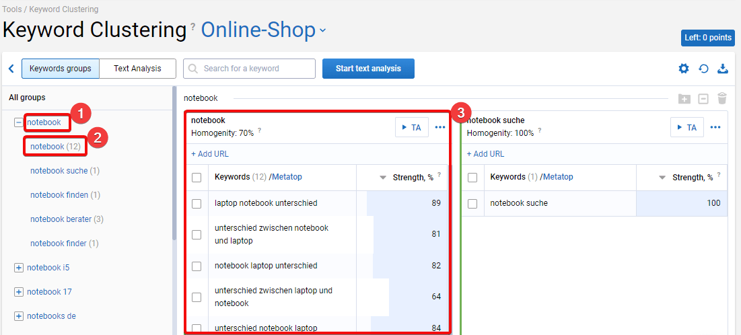Click the back arrow beside Keywords groups
This screenshot has height=335, width=741.
point(11,69)
